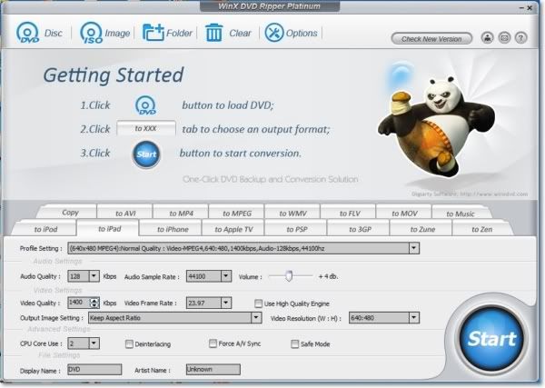Open Options wrench icon

tap(274, 33)
